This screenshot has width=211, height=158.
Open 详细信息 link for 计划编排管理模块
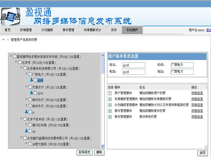pos(197,105)
